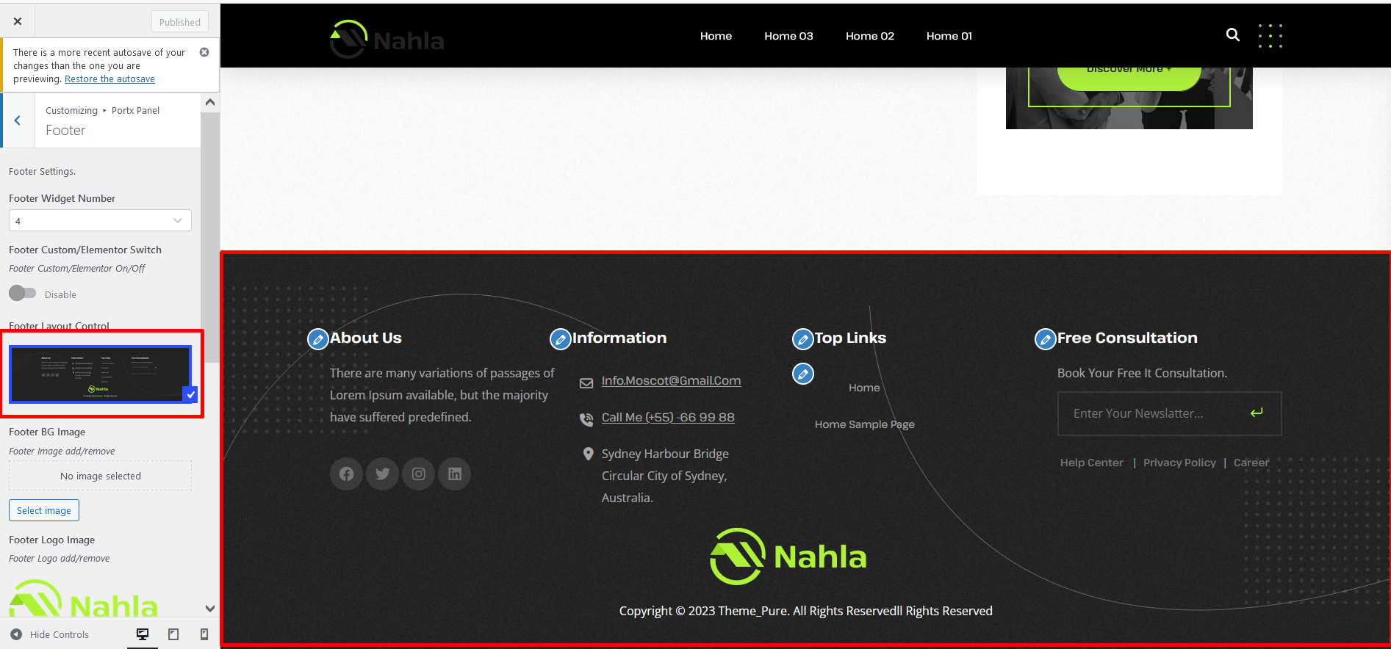Click the Twitter social icon in footer

382,474
